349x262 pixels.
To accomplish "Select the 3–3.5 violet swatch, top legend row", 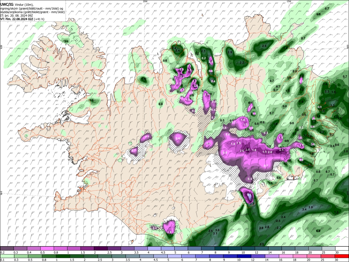I will [x=127, y=249].
